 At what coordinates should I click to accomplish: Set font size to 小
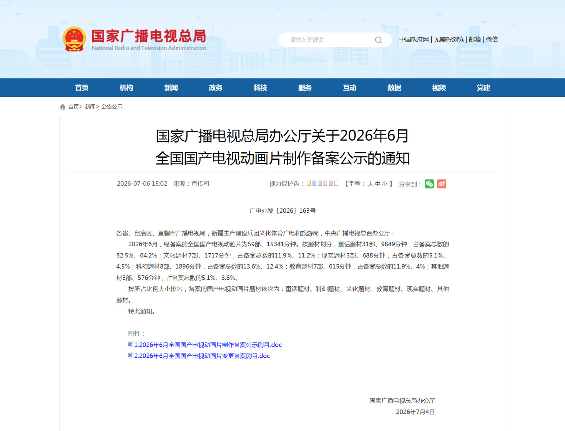(x=385, y=184)
